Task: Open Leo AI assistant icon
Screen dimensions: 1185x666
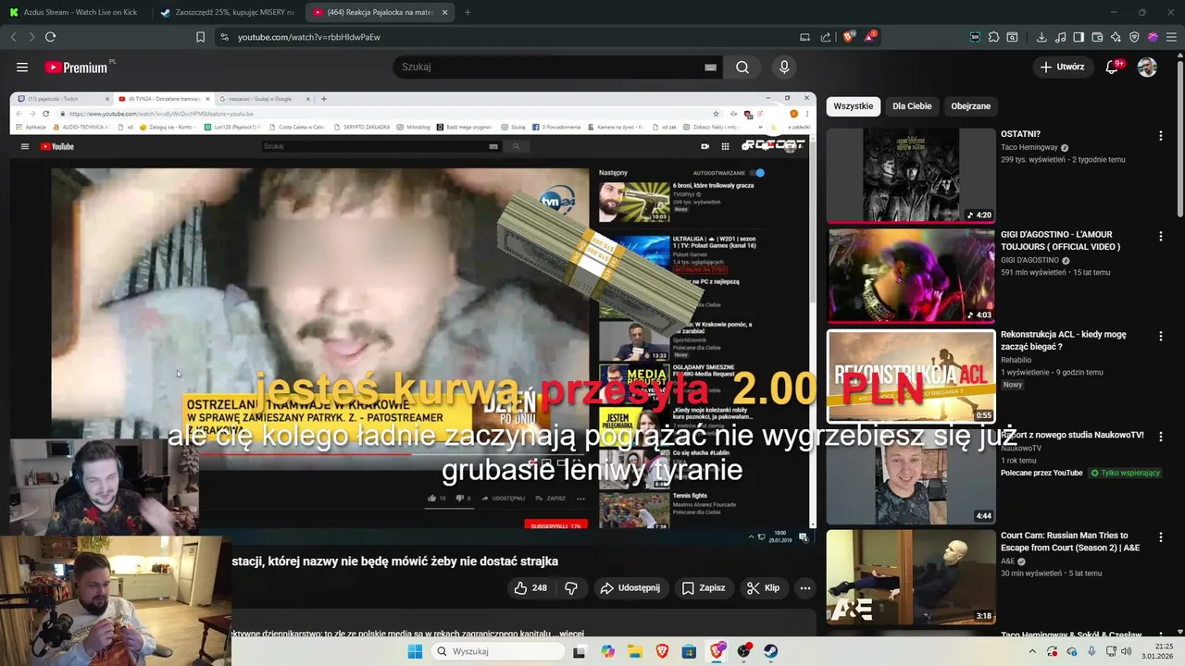Action: pos(1116,37)
